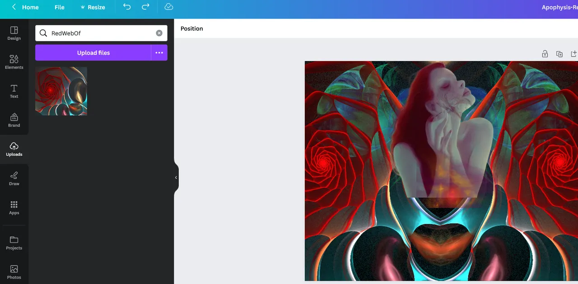The image size is (578, 284).
Task: Open the Photos side panel
Action: point(14,272)
